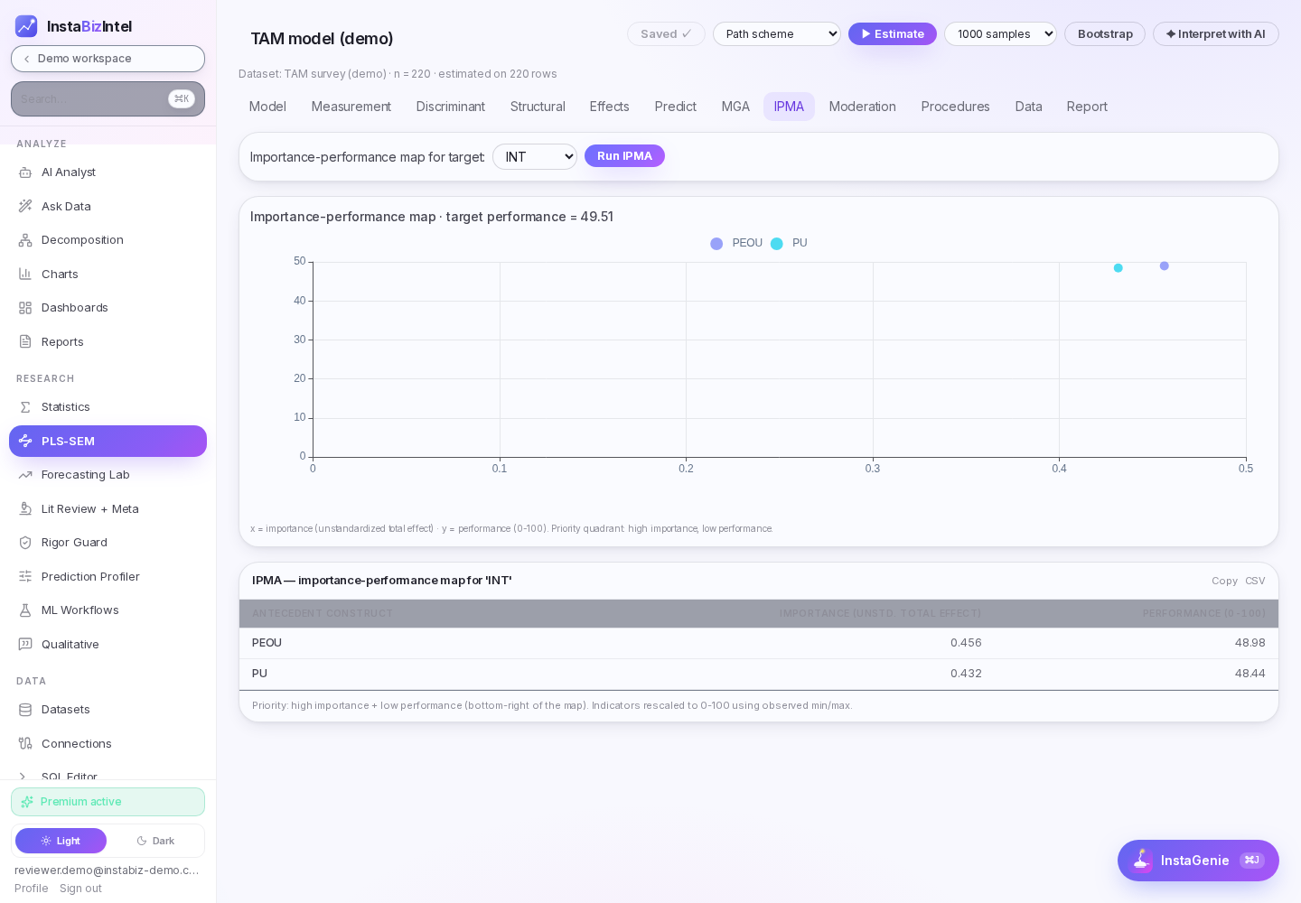The image size is (1301, 903).
Task: Click the Datasets database icon
Action: [25, 710]
